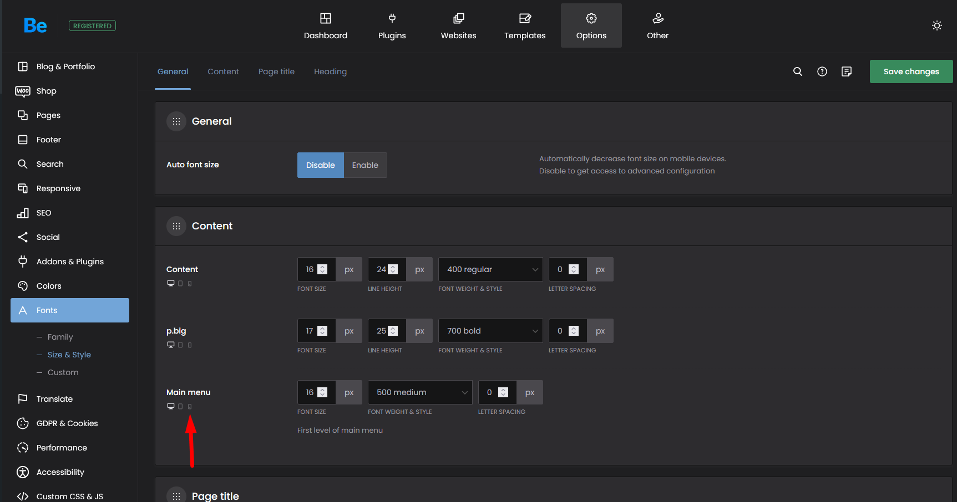Viewport: 957px width, 502px height.
Task: Adjust p.big line height stepper
Action: click(393, 331)
